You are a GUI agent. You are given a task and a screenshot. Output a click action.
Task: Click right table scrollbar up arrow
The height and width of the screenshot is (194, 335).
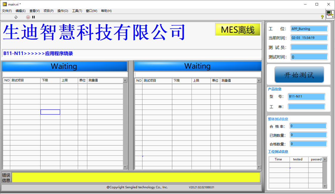259,81
